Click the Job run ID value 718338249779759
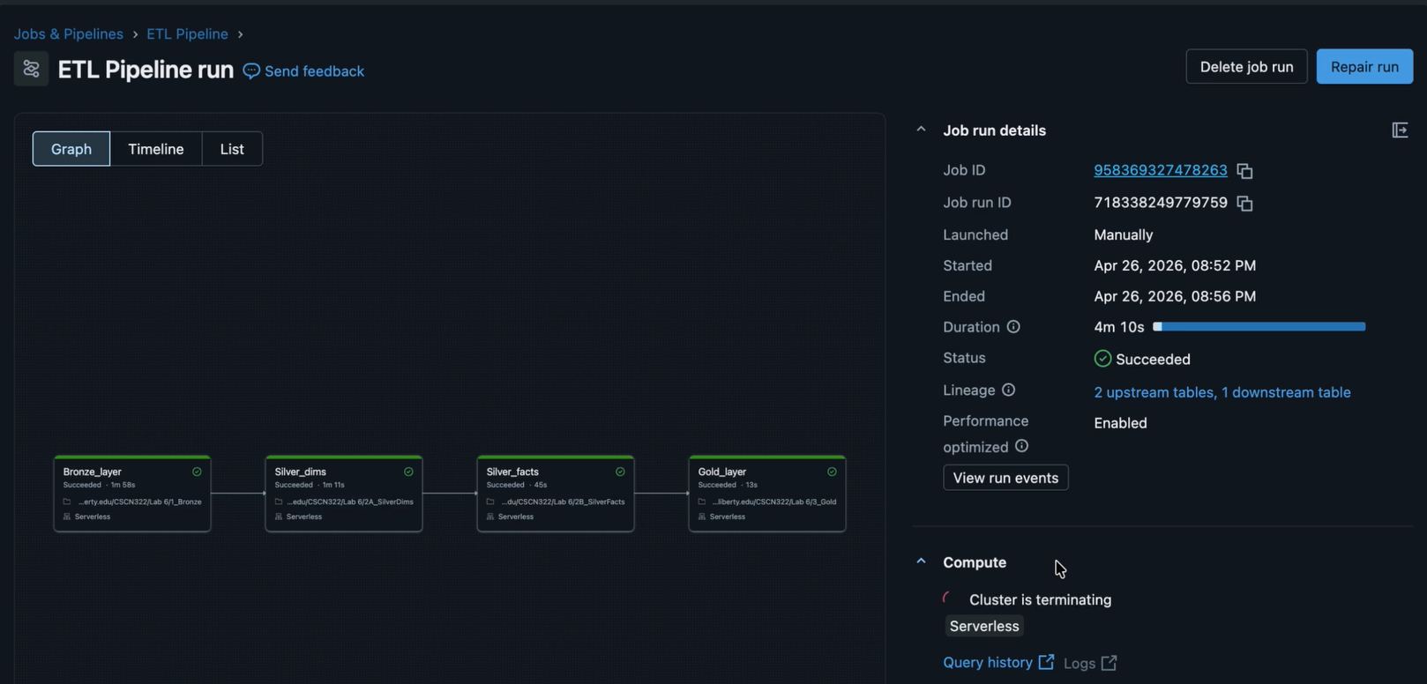 (1161, 203)
